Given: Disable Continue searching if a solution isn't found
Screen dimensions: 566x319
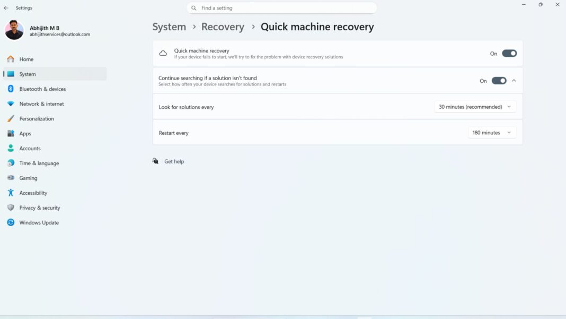Looking at the screenshot, I should pos(498,80).
